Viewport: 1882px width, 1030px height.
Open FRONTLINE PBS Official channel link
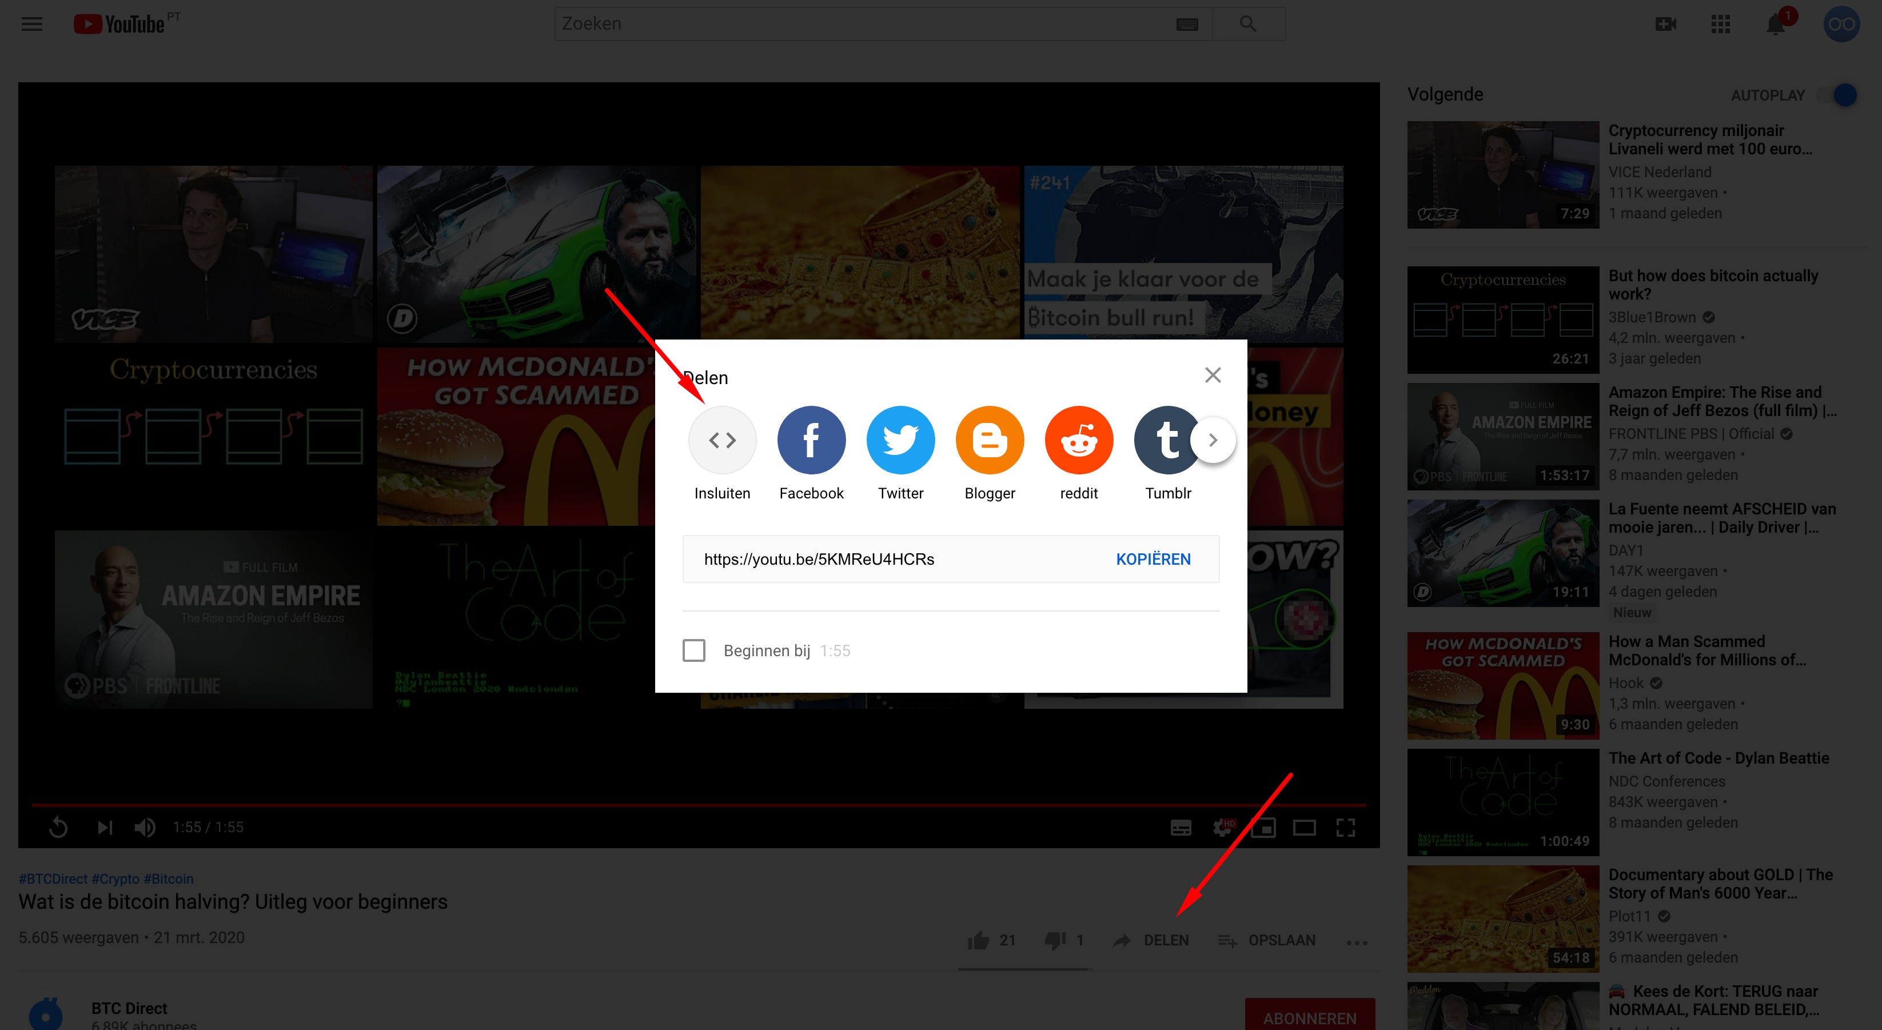[x=1690, y=434]
